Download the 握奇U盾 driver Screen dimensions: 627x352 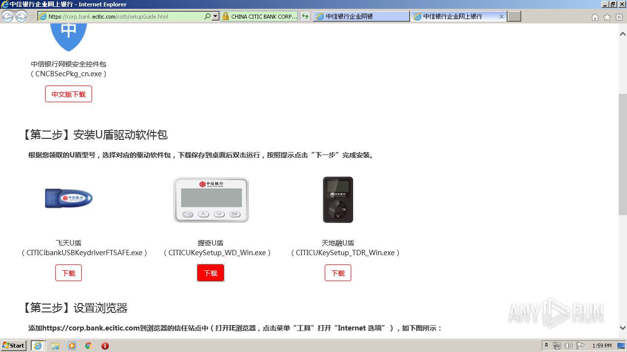tap(211, 273)
